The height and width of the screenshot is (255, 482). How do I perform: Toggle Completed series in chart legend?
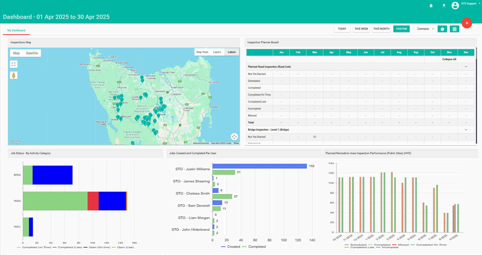tap(257, 247)
